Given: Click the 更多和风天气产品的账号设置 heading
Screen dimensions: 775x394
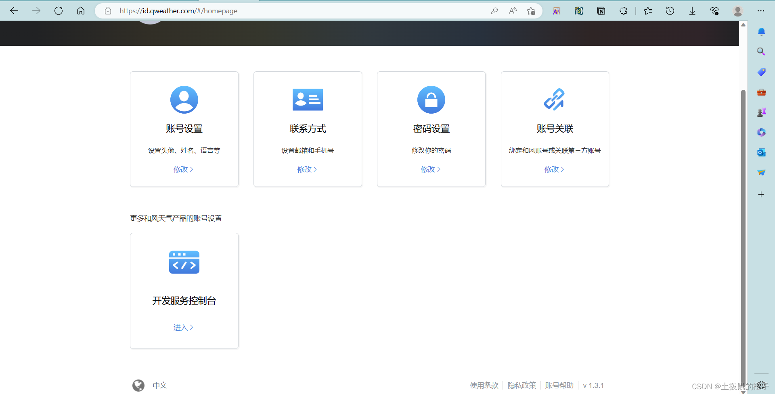Looking at the screenshot, I should (176, 218).
